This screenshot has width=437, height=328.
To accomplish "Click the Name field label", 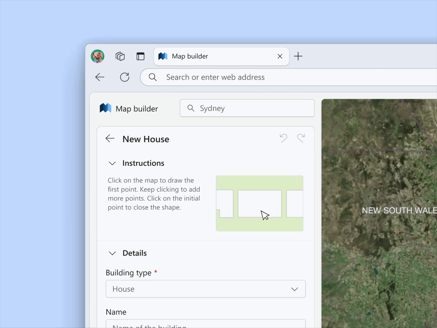I will (116, 312).
